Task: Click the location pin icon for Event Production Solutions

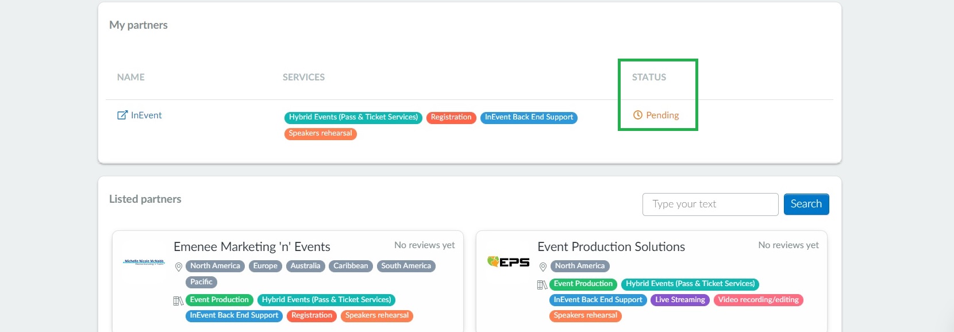Action: point(543,267)
